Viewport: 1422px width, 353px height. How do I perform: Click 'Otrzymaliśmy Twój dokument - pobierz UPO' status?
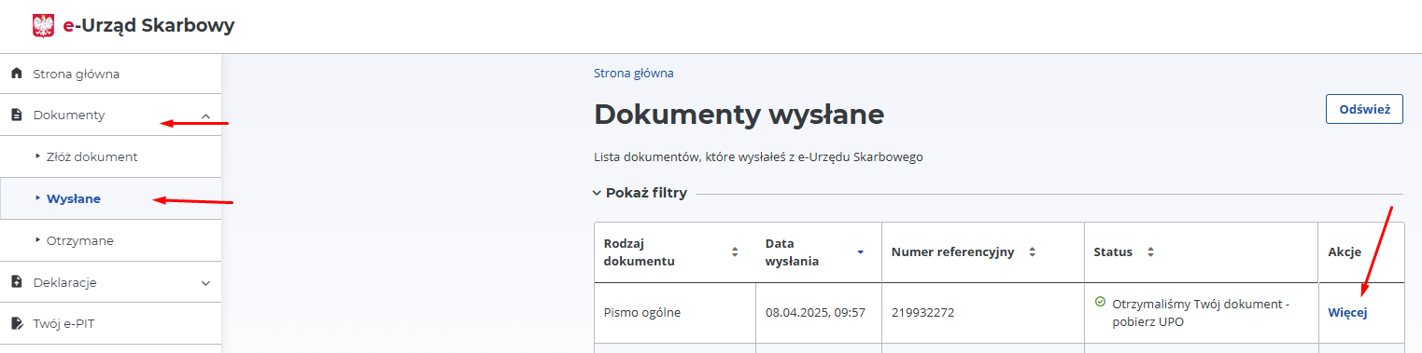pos(1200,313)
